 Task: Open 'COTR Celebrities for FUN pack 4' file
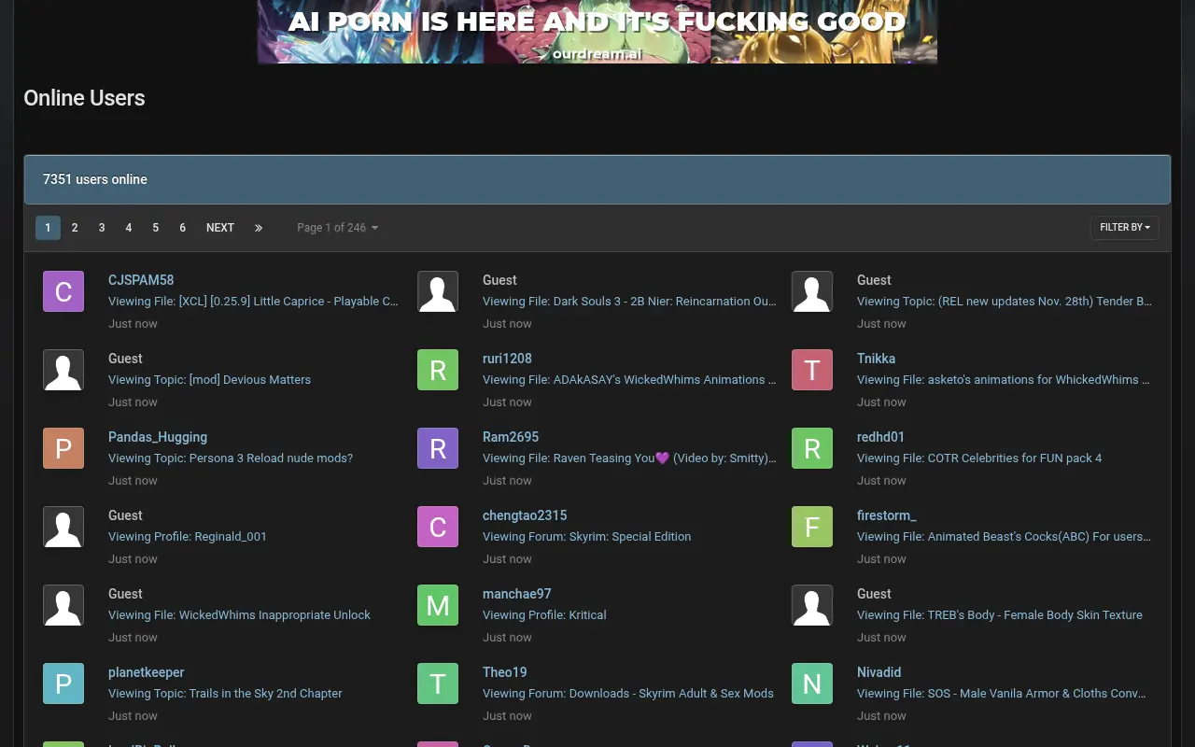979,458
